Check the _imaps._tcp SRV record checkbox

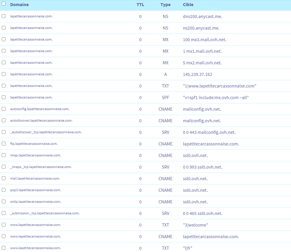3,167
